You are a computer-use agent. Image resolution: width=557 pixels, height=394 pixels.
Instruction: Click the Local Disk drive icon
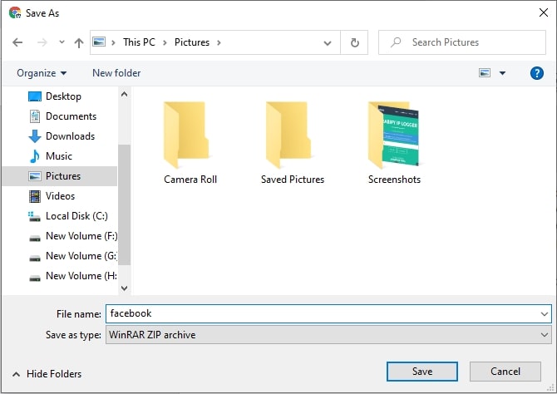tap(34, 216)
